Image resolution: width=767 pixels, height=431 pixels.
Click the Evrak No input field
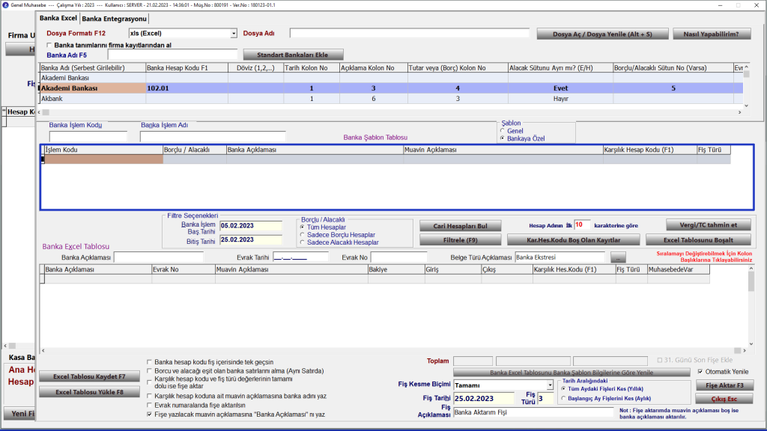(x=398, y=257)
